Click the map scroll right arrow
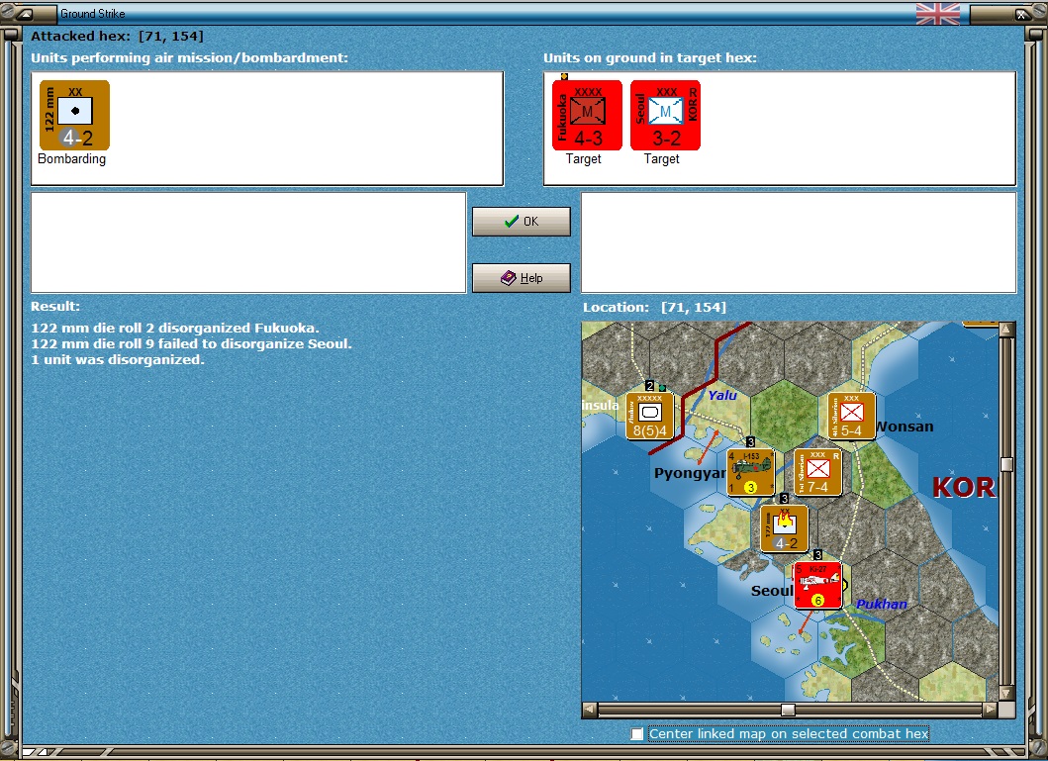This screenshot has width=1048, height=761. pos(991,709)
